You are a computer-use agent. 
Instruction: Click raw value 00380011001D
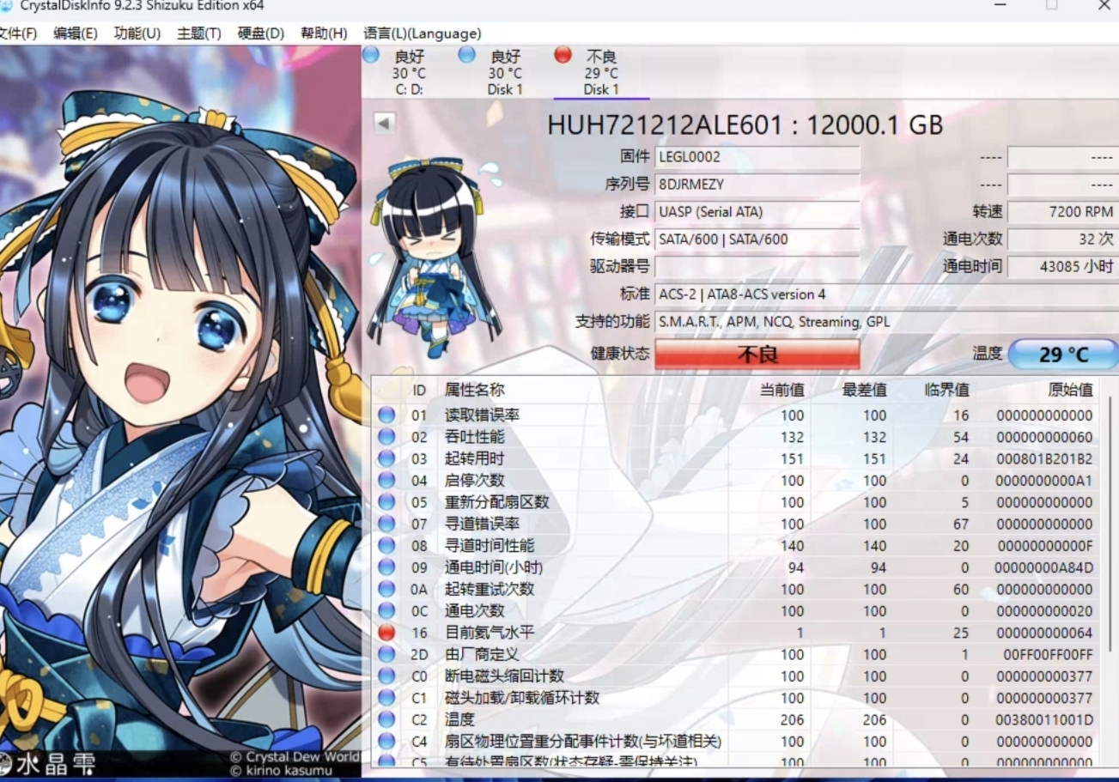(x=1044, y=719)
